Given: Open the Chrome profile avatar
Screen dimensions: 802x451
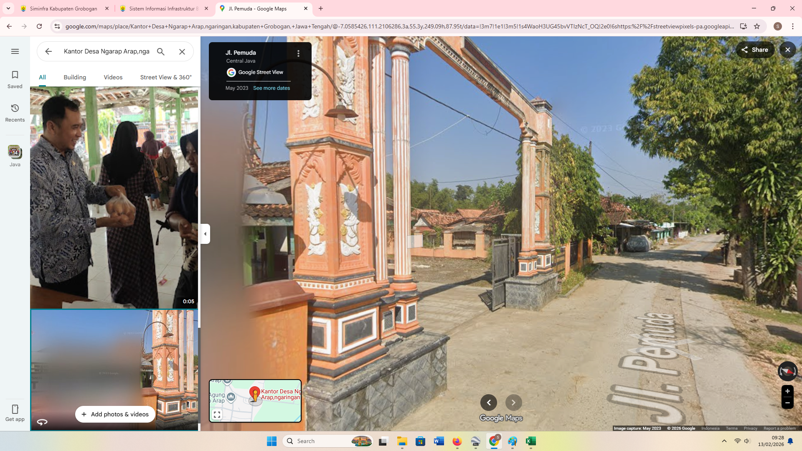Looking at the screenshot, I should pos(778,26).
